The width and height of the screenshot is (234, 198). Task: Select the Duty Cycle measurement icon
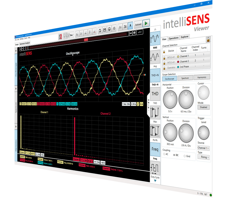click(x=155, y=168)
